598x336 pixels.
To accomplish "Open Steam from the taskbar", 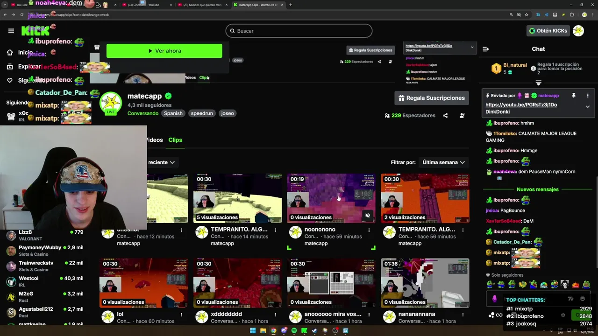I will (314, 331).
